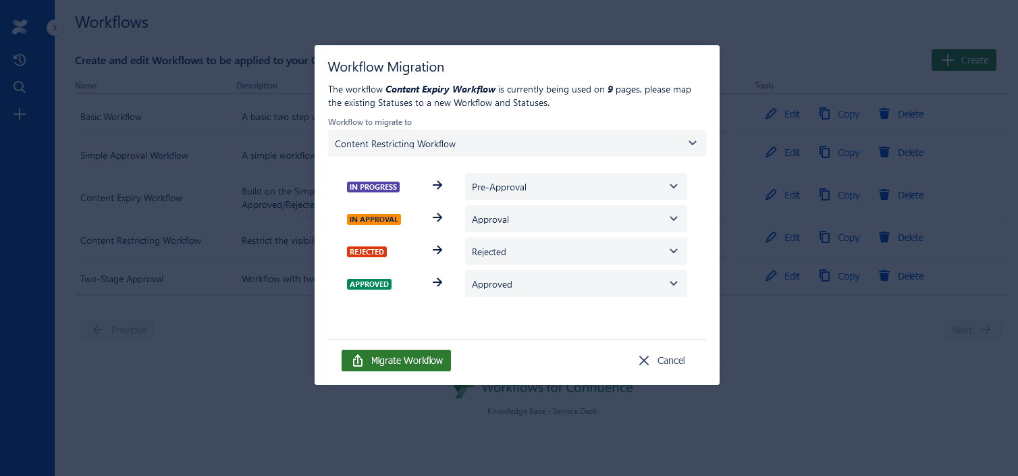Click the X icon beside Cancel

pos(644,361)
